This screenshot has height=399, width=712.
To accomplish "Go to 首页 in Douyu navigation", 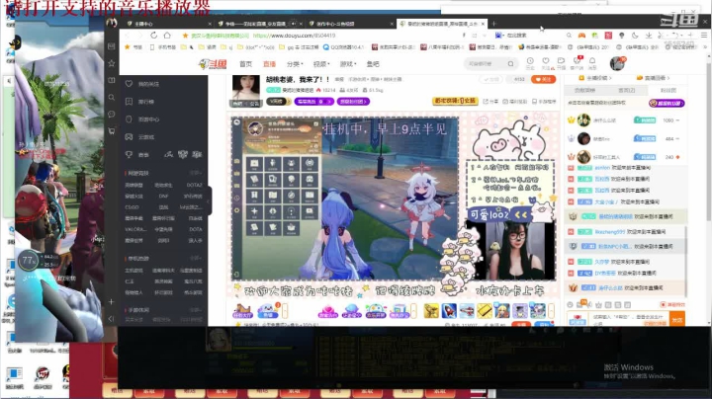I will coord(245,64).
